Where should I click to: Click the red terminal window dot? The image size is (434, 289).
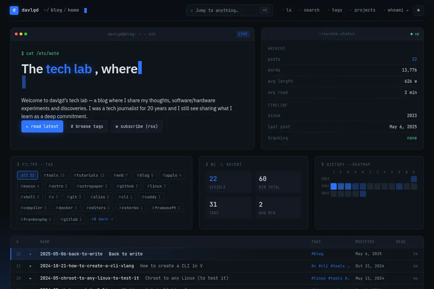(x=16, y=34)
